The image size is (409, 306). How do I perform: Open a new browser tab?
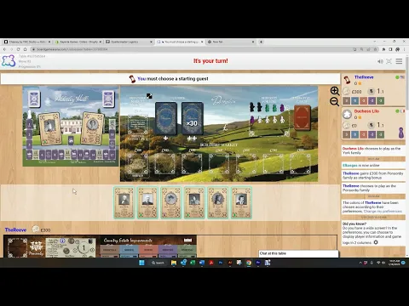point(261,42)
